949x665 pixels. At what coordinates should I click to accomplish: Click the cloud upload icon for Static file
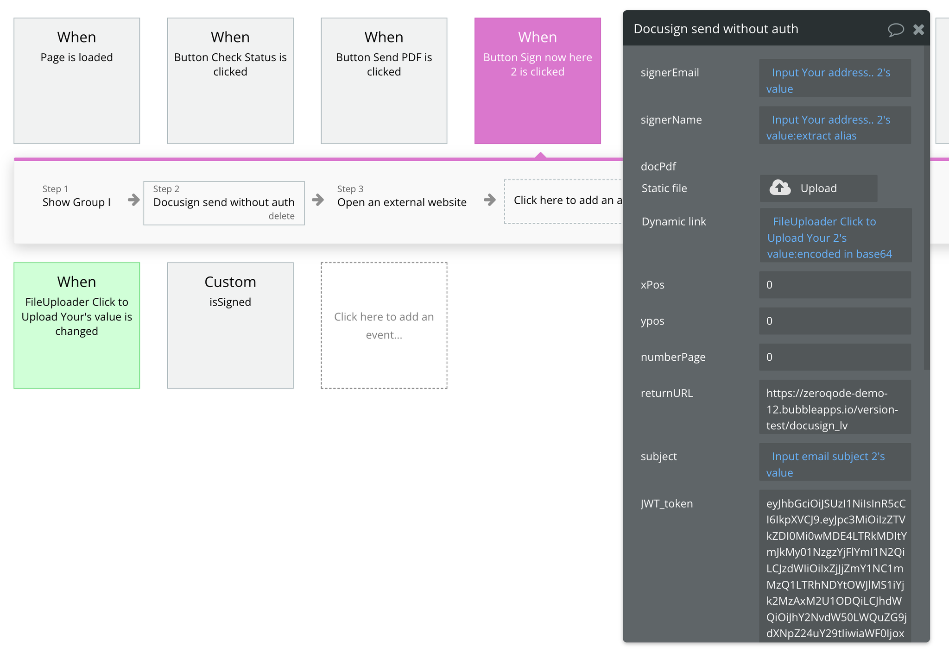(780, 188)
